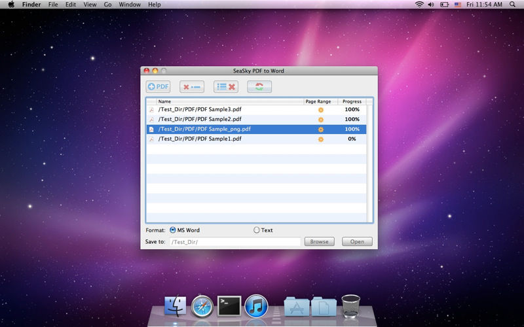
Task: Click PDF file icon beside Sample2.pdf
Action: coord(151,120)
